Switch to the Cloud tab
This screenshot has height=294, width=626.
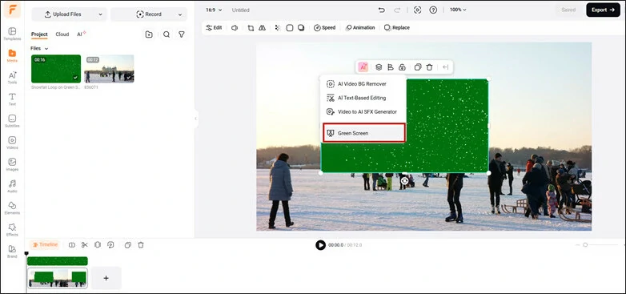62,34
